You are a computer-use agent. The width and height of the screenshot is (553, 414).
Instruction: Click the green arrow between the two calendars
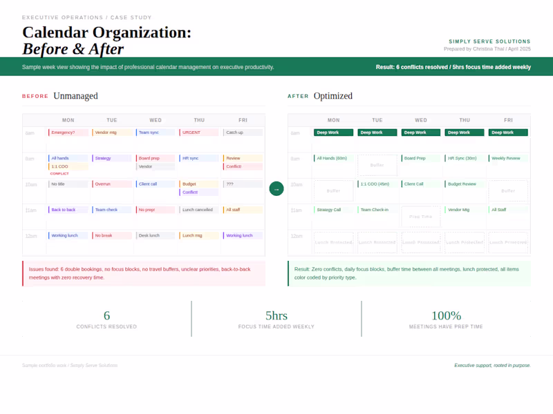pyautogui.click(x=276, y=188)
